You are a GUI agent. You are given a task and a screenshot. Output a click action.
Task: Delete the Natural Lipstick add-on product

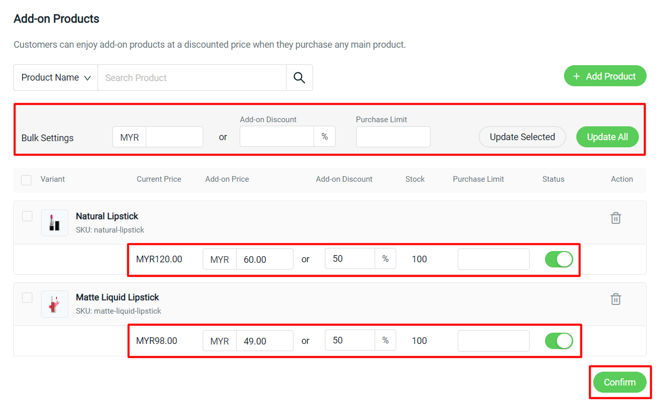[x=615, y=218]
